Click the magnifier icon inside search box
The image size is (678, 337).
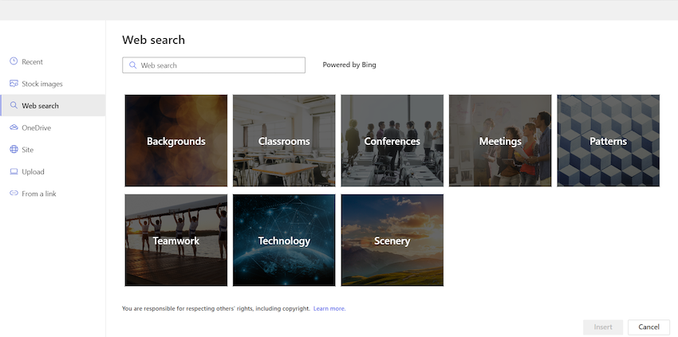132,65
